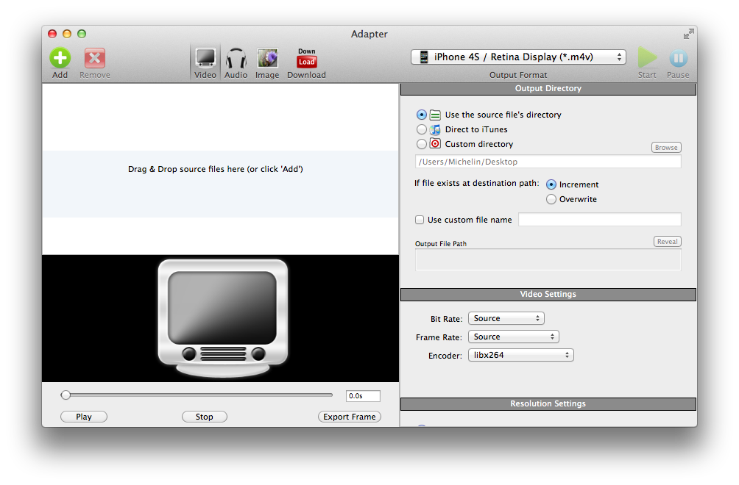Click the red Remove icon

(x=95, y=58)
